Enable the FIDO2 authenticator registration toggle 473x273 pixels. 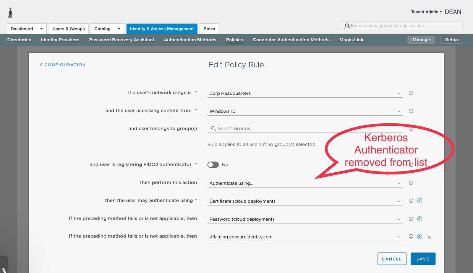pyautogui.click(x=213, y=165)
